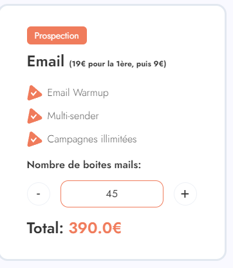Click the mailbox number field showing 45
Screen dimensions: 233x268
coord(112,194)
